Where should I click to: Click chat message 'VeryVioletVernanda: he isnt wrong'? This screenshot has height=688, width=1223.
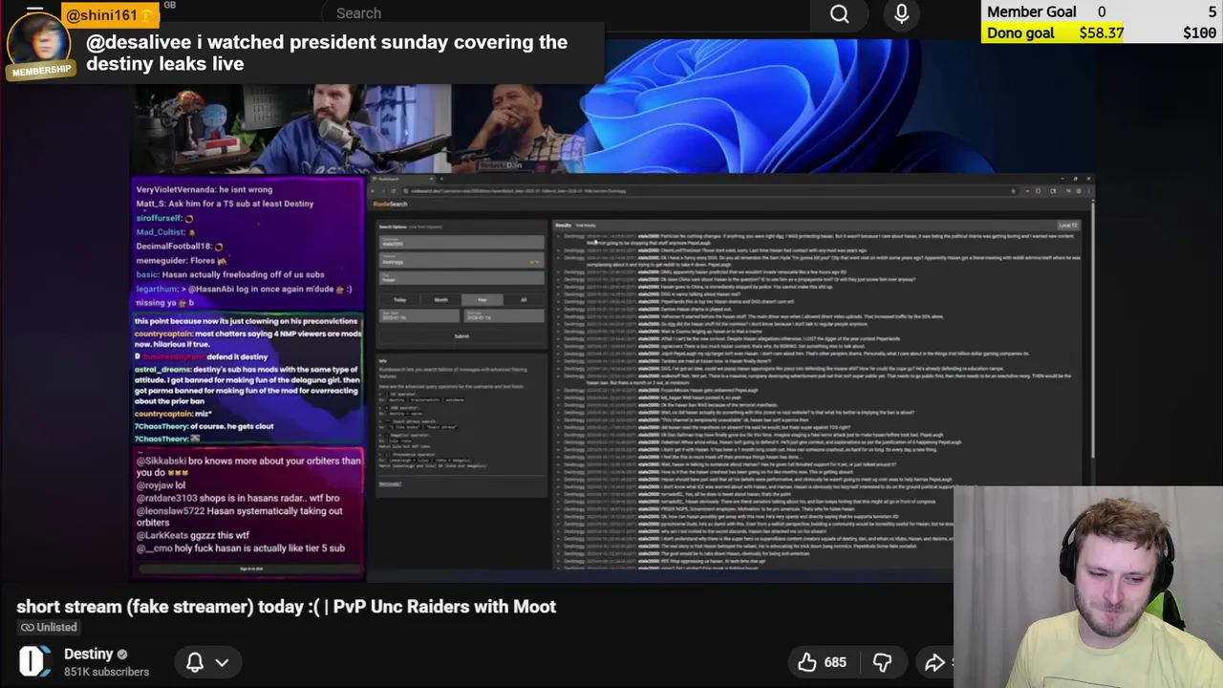pyautogui.click(x=204, y=189)
